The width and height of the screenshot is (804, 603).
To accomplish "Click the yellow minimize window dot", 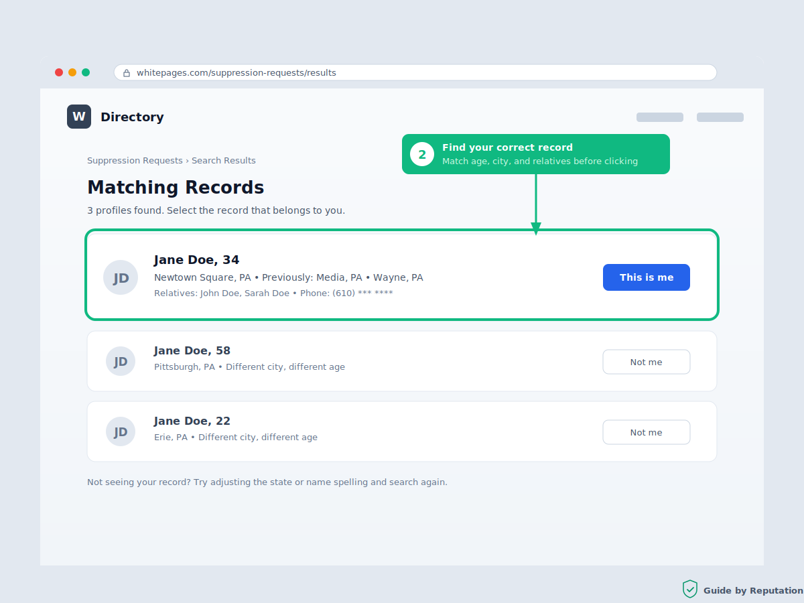I will coord(72,72).
